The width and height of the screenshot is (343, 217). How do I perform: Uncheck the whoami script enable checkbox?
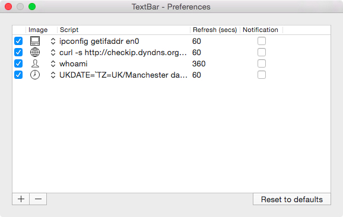click(18, 63)
